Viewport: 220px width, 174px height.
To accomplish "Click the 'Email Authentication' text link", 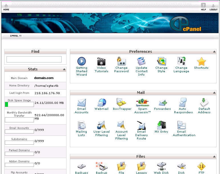I will pos(184,133).
